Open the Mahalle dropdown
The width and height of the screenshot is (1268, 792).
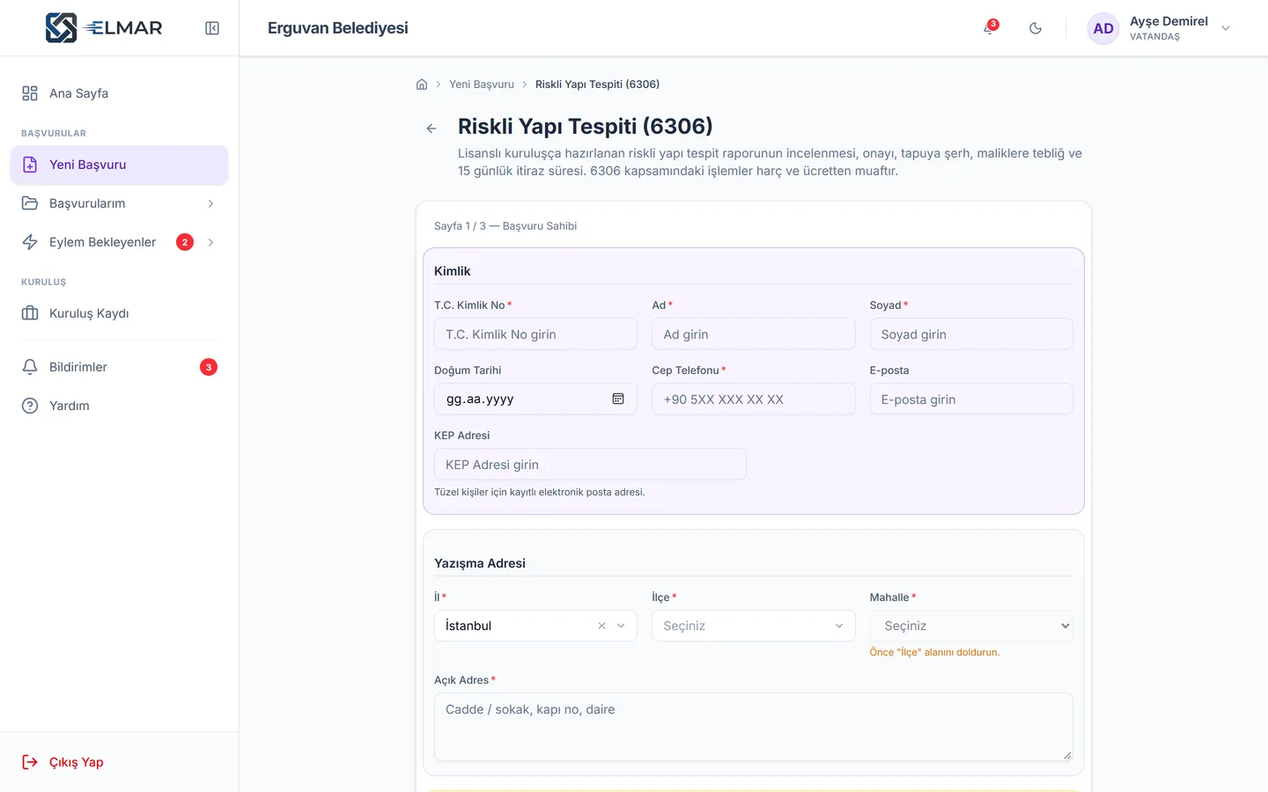(971, 626)
